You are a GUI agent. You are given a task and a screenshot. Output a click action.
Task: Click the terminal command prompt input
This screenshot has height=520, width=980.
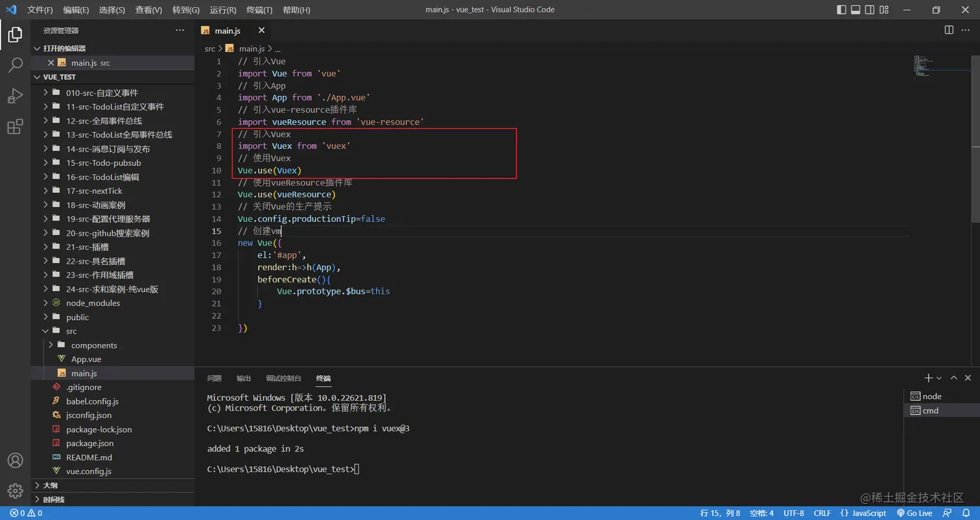(x=356, y=469)
